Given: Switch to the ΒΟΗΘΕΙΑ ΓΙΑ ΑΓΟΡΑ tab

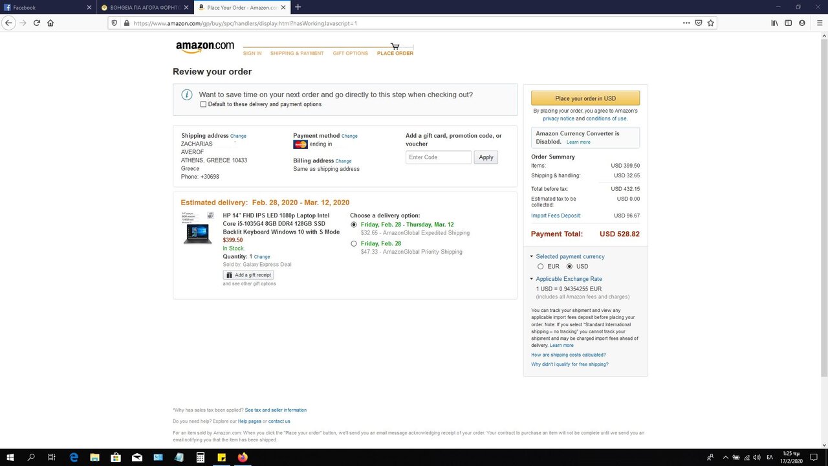Looking at the screenshot, I should (x=144, y=7).
